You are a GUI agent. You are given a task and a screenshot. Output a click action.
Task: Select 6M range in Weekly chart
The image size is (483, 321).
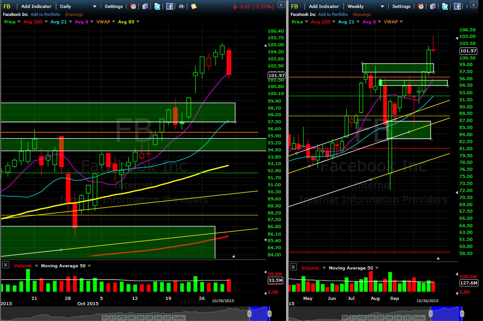click(x=372, y=317)
